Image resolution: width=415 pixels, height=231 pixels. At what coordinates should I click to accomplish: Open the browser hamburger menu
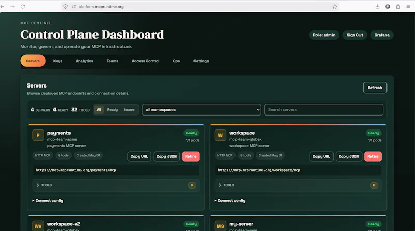click(x=408, y=7)
